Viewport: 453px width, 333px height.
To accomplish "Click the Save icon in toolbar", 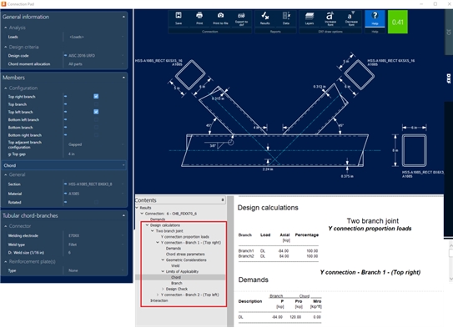I will point(179,18).
